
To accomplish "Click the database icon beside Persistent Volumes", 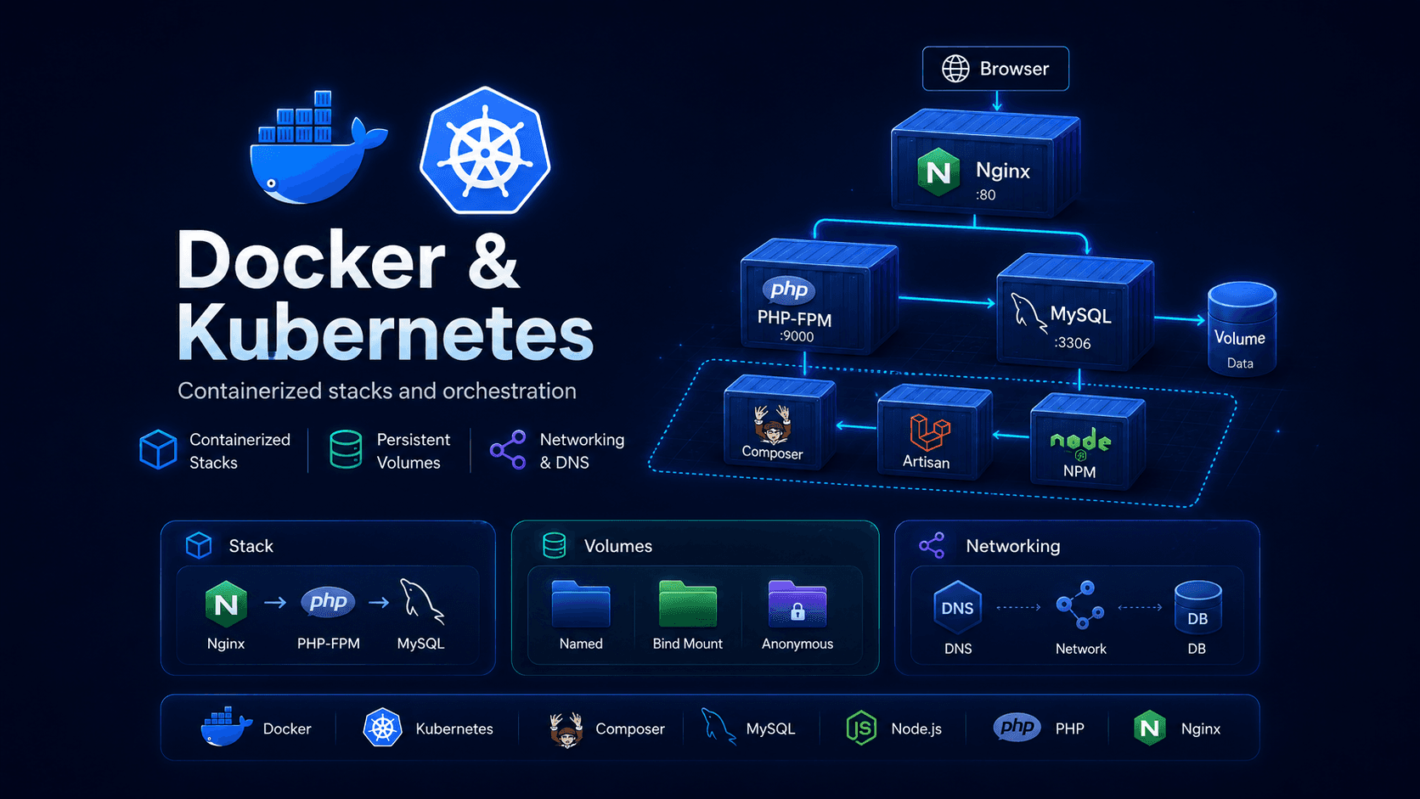I will (346, 449).
